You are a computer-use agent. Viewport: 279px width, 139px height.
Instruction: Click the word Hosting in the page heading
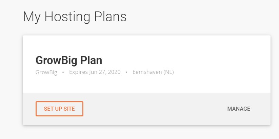click(67, 17)
